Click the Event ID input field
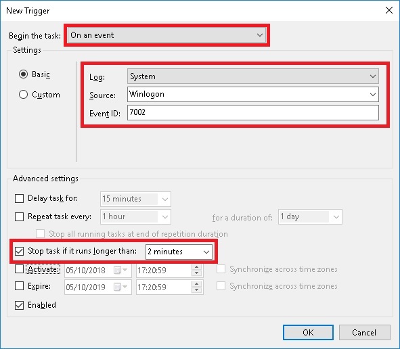 coord(253,112)
